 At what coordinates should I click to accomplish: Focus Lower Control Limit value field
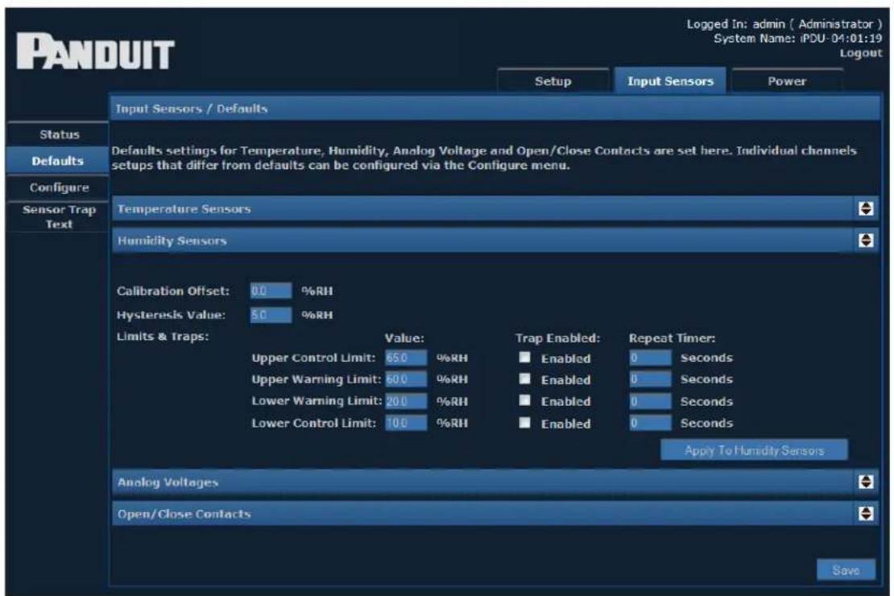point(406,423)
